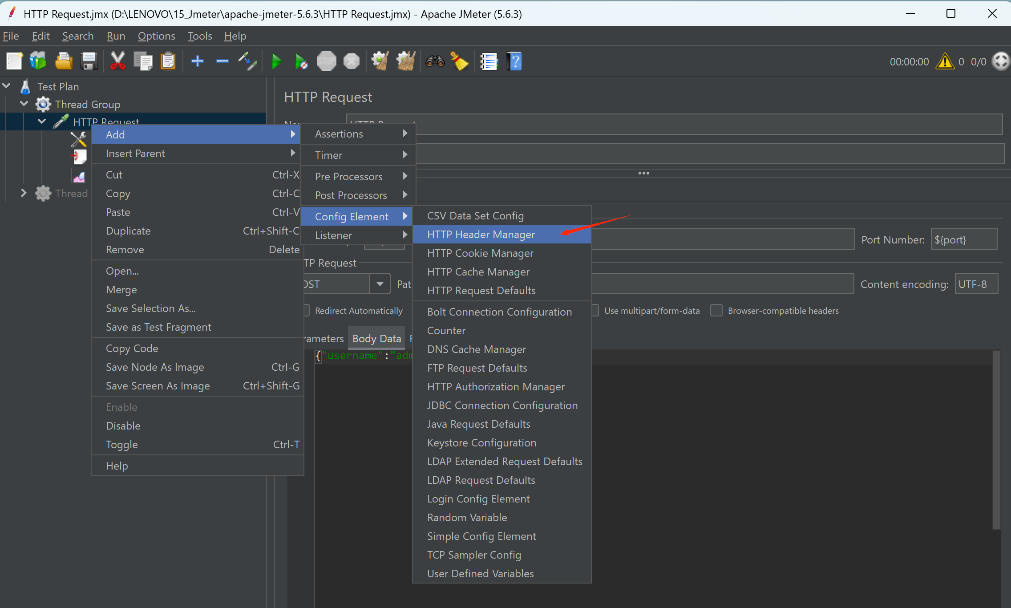Open the Insert Parent submenu
This screenshot has width=1011, height=608.
[x=197, y=154]
